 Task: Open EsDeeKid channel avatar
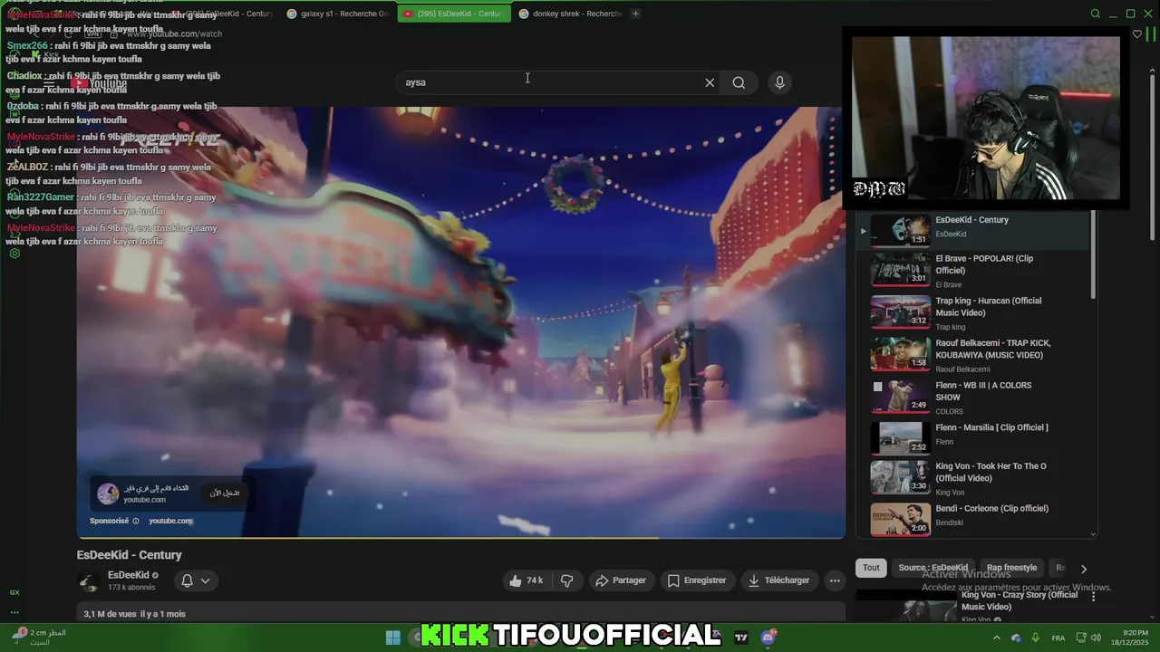pyautogui.click(x=89, y=581)
